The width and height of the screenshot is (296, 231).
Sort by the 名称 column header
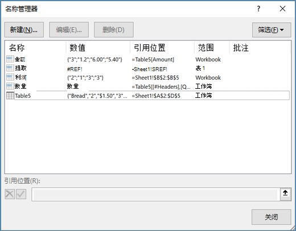coord(17,48)
